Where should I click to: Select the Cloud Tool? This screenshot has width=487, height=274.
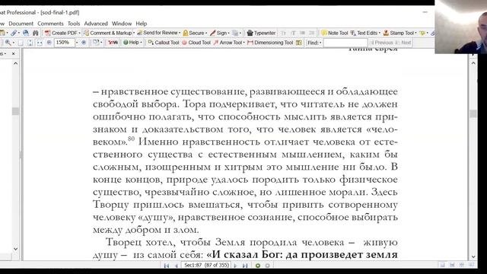coord(196,43)
